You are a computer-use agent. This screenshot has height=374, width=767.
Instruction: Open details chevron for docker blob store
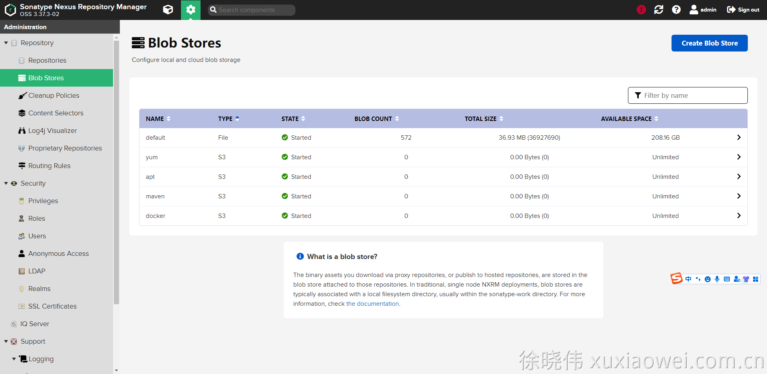[x=739, y=216]
